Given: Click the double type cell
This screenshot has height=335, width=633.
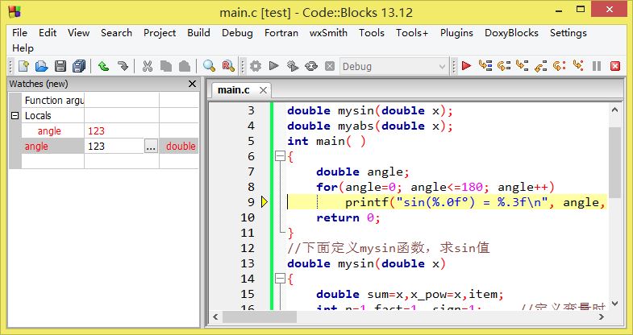Looking at the screenshot, I should pos(180,147).
